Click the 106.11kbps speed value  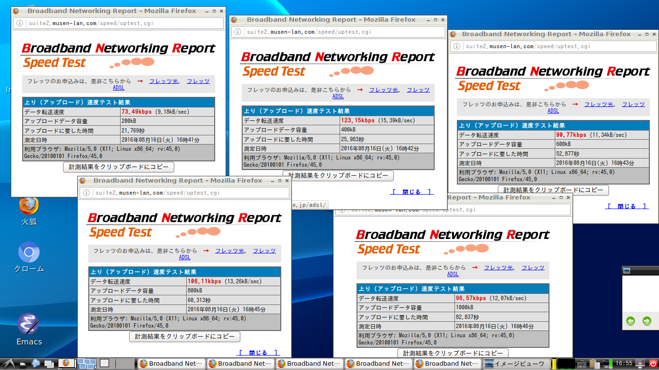click(x=204, y=281)
